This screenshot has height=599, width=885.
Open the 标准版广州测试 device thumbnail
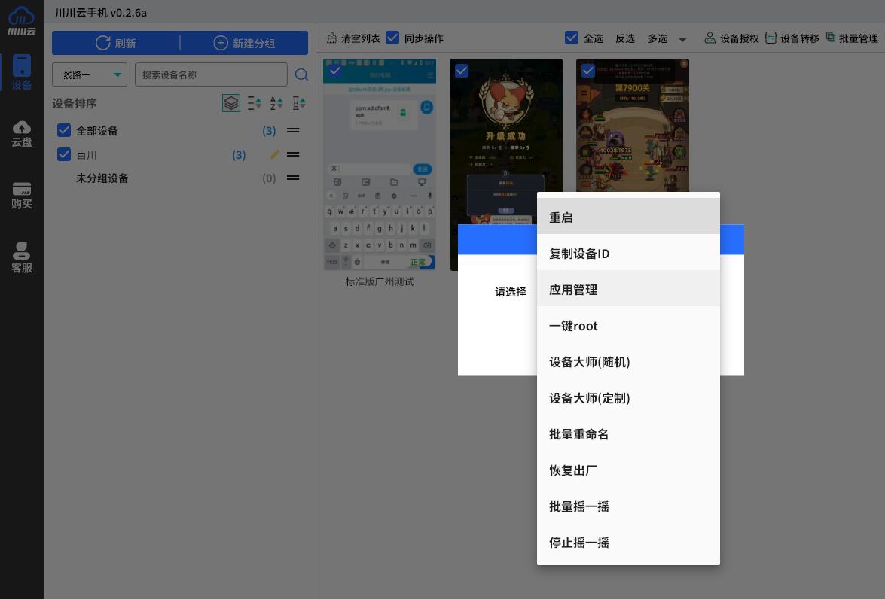(x=380, y=166)
